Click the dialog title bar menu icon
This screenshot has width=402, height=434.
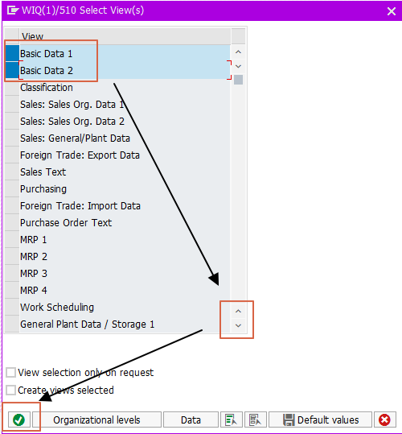coord(12,10)
